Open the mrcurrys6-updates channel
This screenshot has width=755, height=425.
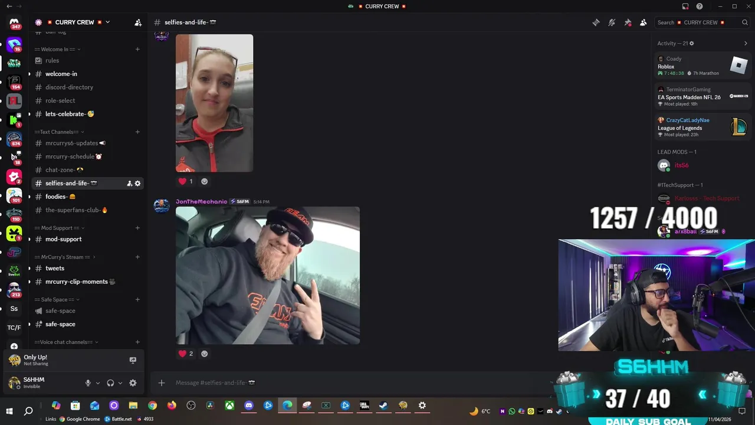point(88,143)
